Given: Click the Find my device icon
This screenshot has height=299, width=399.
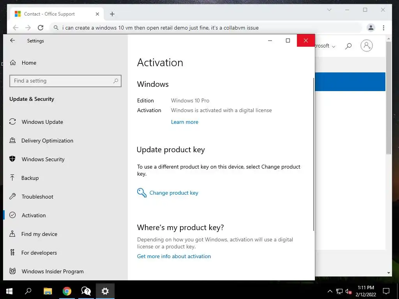Looking at the screenshot, I should (12, 234).
